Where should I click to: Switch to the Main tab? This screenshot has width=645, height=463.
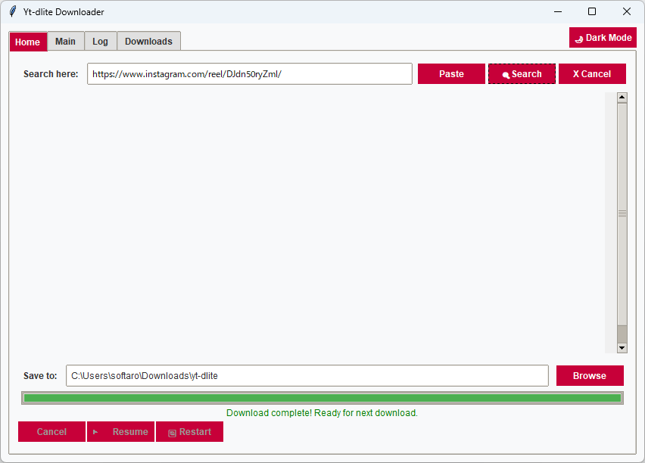point(65,41)
